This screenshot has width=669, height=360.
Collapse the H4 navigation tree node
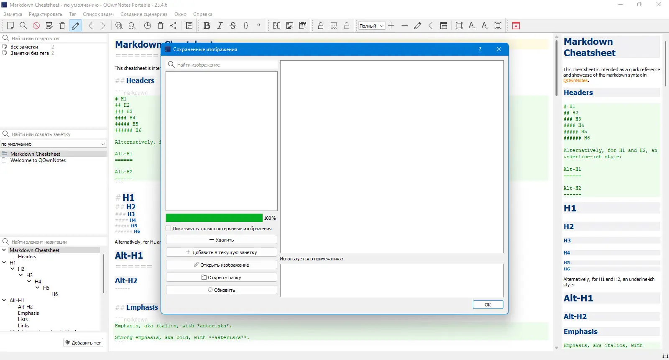coord(29,281)
